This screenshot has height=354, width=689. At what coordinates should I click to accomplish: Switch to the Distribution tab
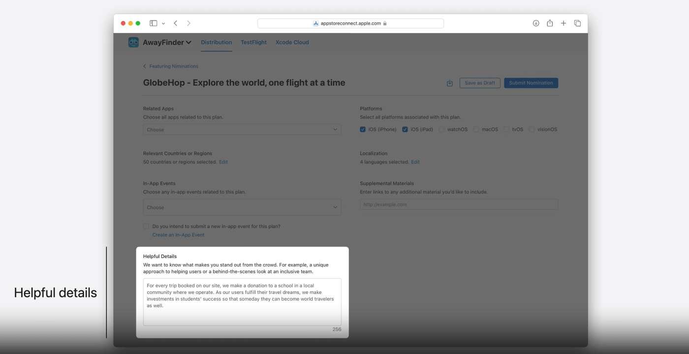(216, 42)
